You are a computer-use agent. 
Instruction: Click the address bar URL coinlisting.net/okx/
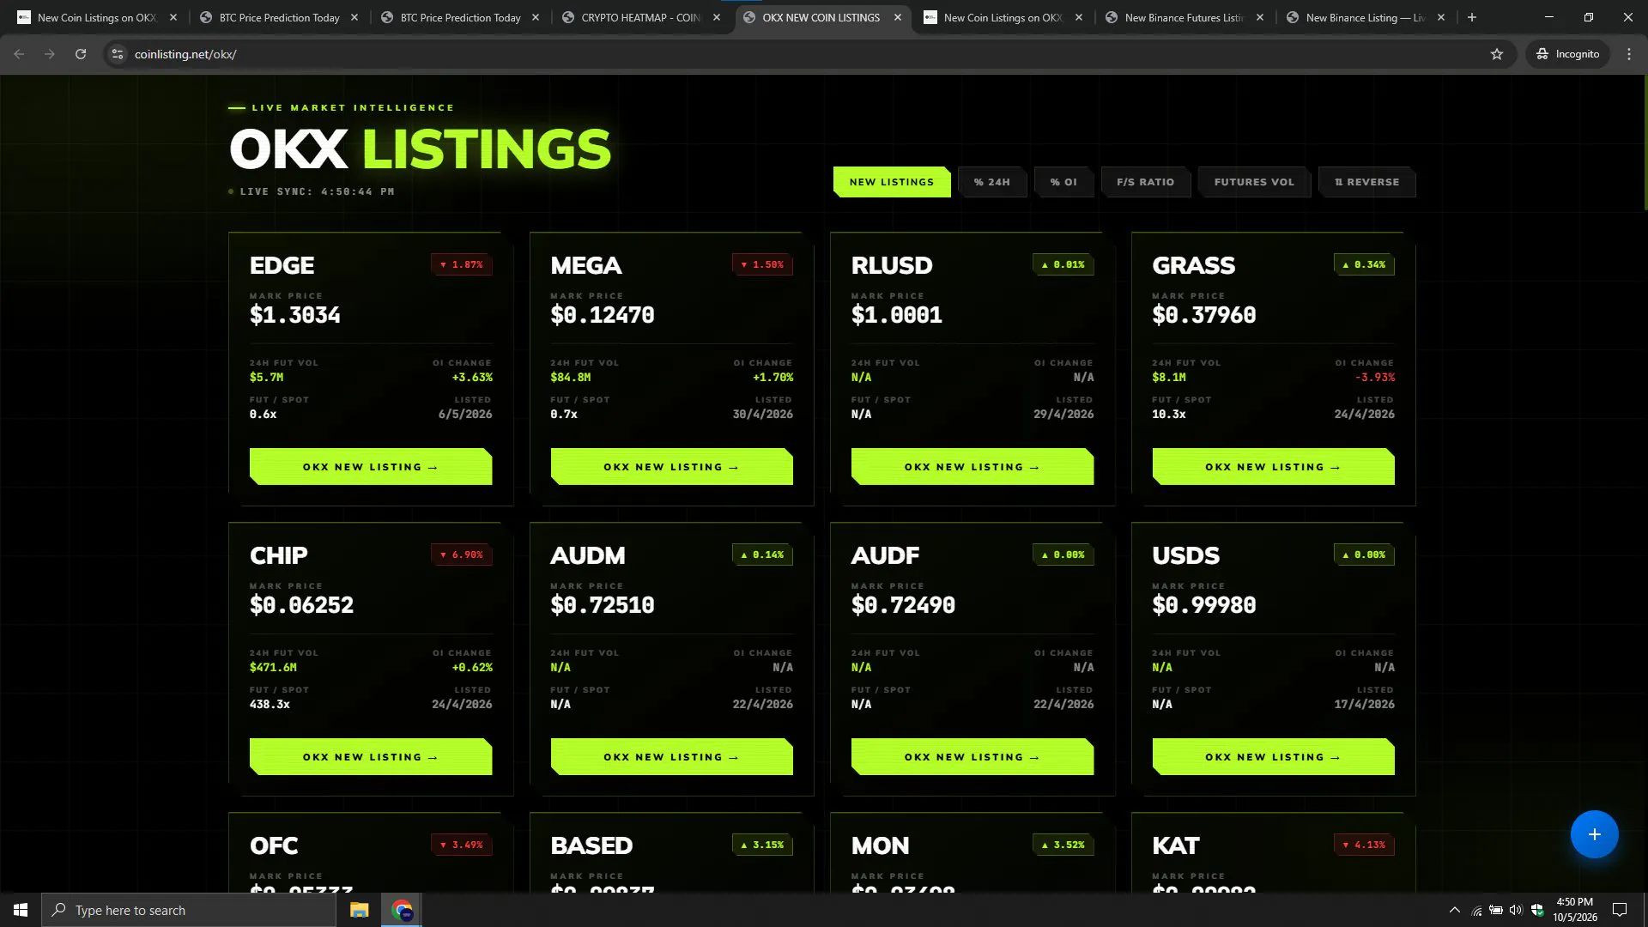[185, 54]
